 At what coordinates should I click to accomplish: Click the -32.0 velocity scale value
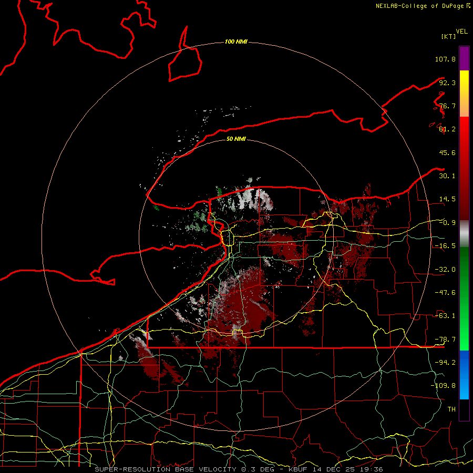click(x=445, y=270)
